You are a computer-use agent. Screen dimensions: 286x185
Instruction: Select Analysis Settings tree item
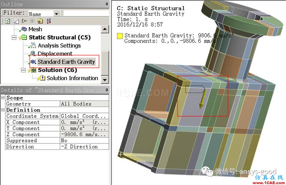[59, 46]
